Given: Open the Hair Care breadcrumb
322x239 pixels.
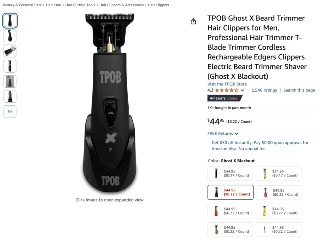Looking at the screenshot, I should pos(53,5).
